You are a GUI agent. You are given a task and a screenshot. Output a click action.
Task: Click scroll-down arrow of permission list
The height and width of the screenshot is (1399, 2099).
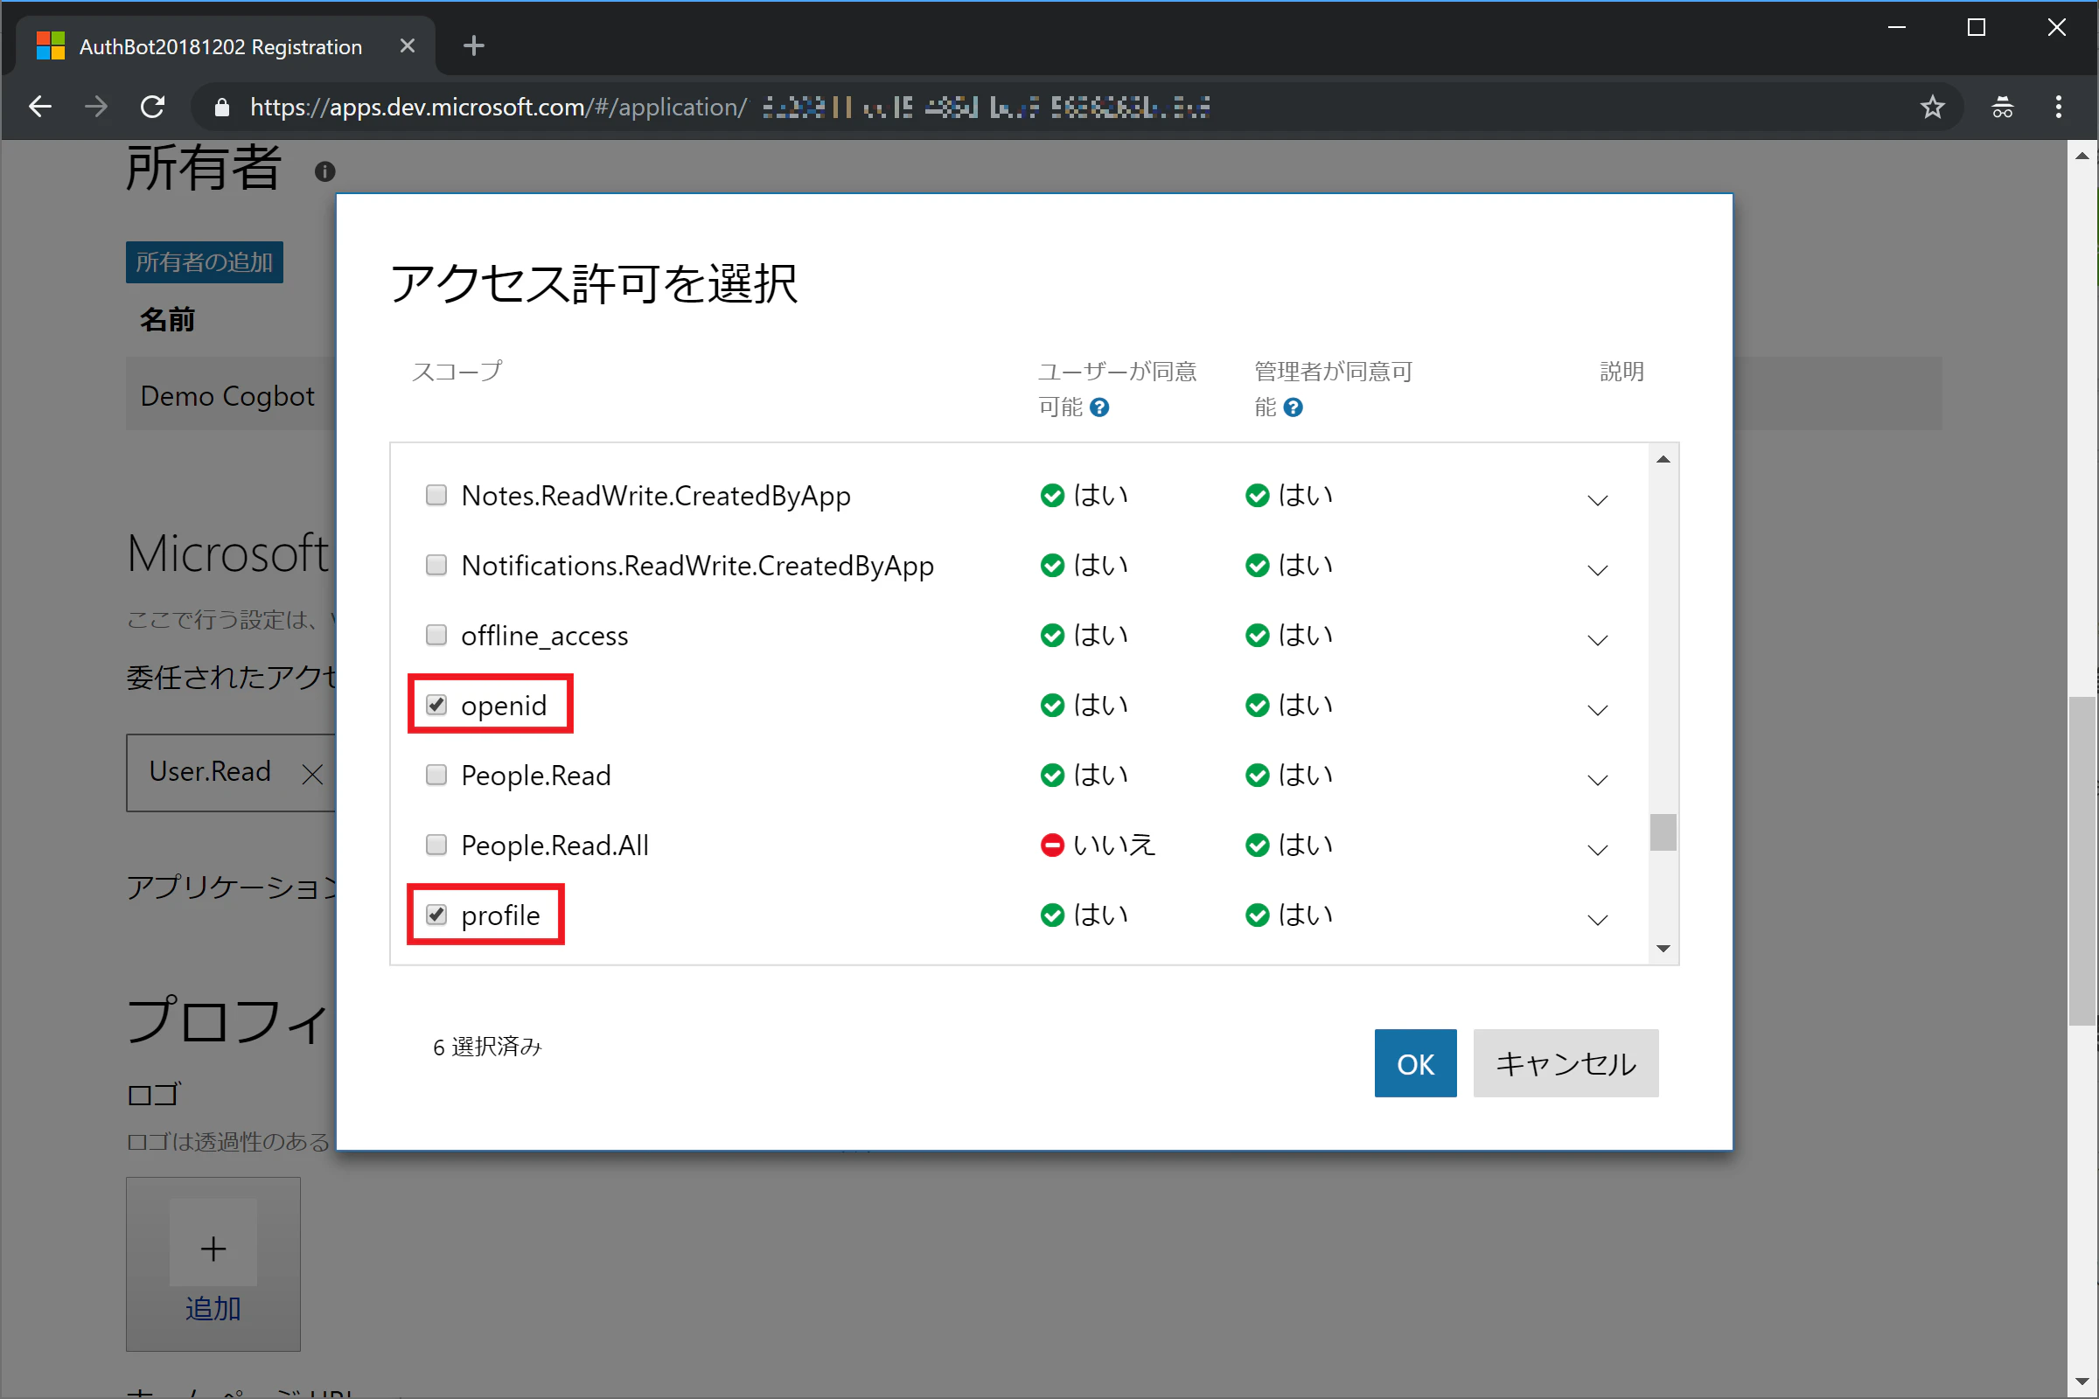[x=1663, y=949]
